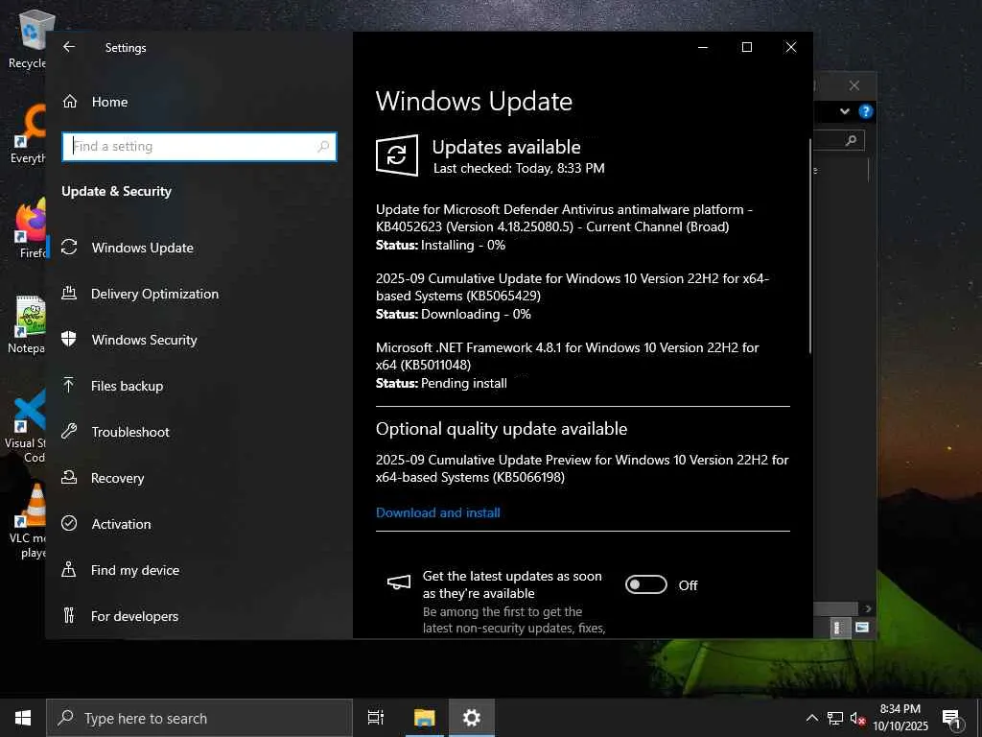Maximize the Settings window
982x737 pixels.
(x=746, y=47)
